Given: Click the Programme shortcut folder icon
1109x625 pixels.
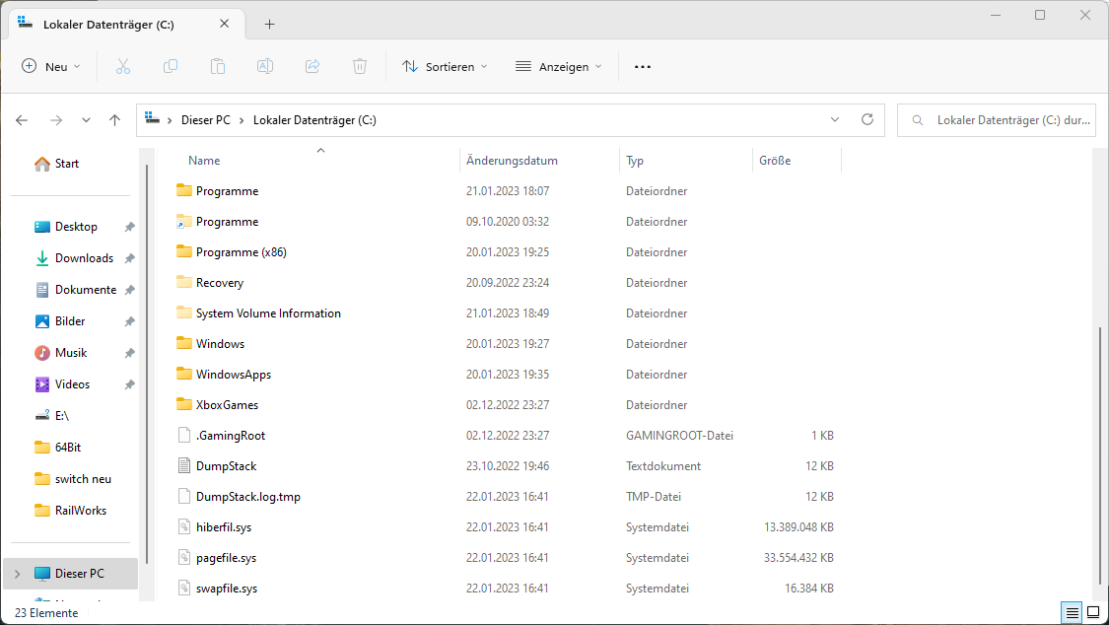Looking at the screenshot, I should 184,221.
